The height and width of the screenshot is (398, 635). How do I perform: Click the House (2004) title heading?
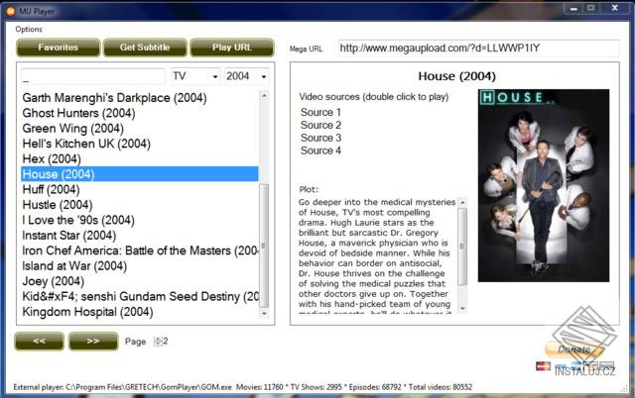point(456,76)
